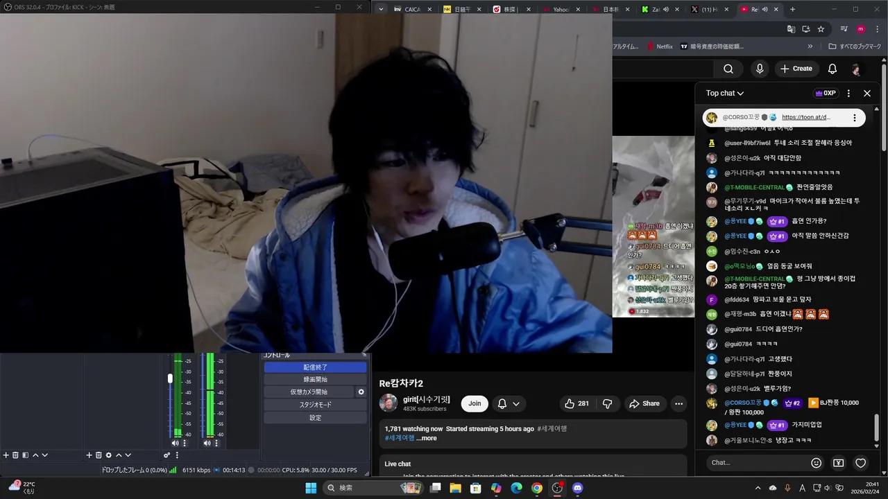The image size is (888, 499).
Task: Delete selected scene with trash icon
Action: (15, 455)
